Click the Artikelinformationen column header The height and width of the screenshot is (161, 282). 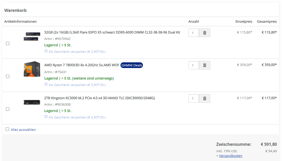pyautogui.click(x=20, y=22)
